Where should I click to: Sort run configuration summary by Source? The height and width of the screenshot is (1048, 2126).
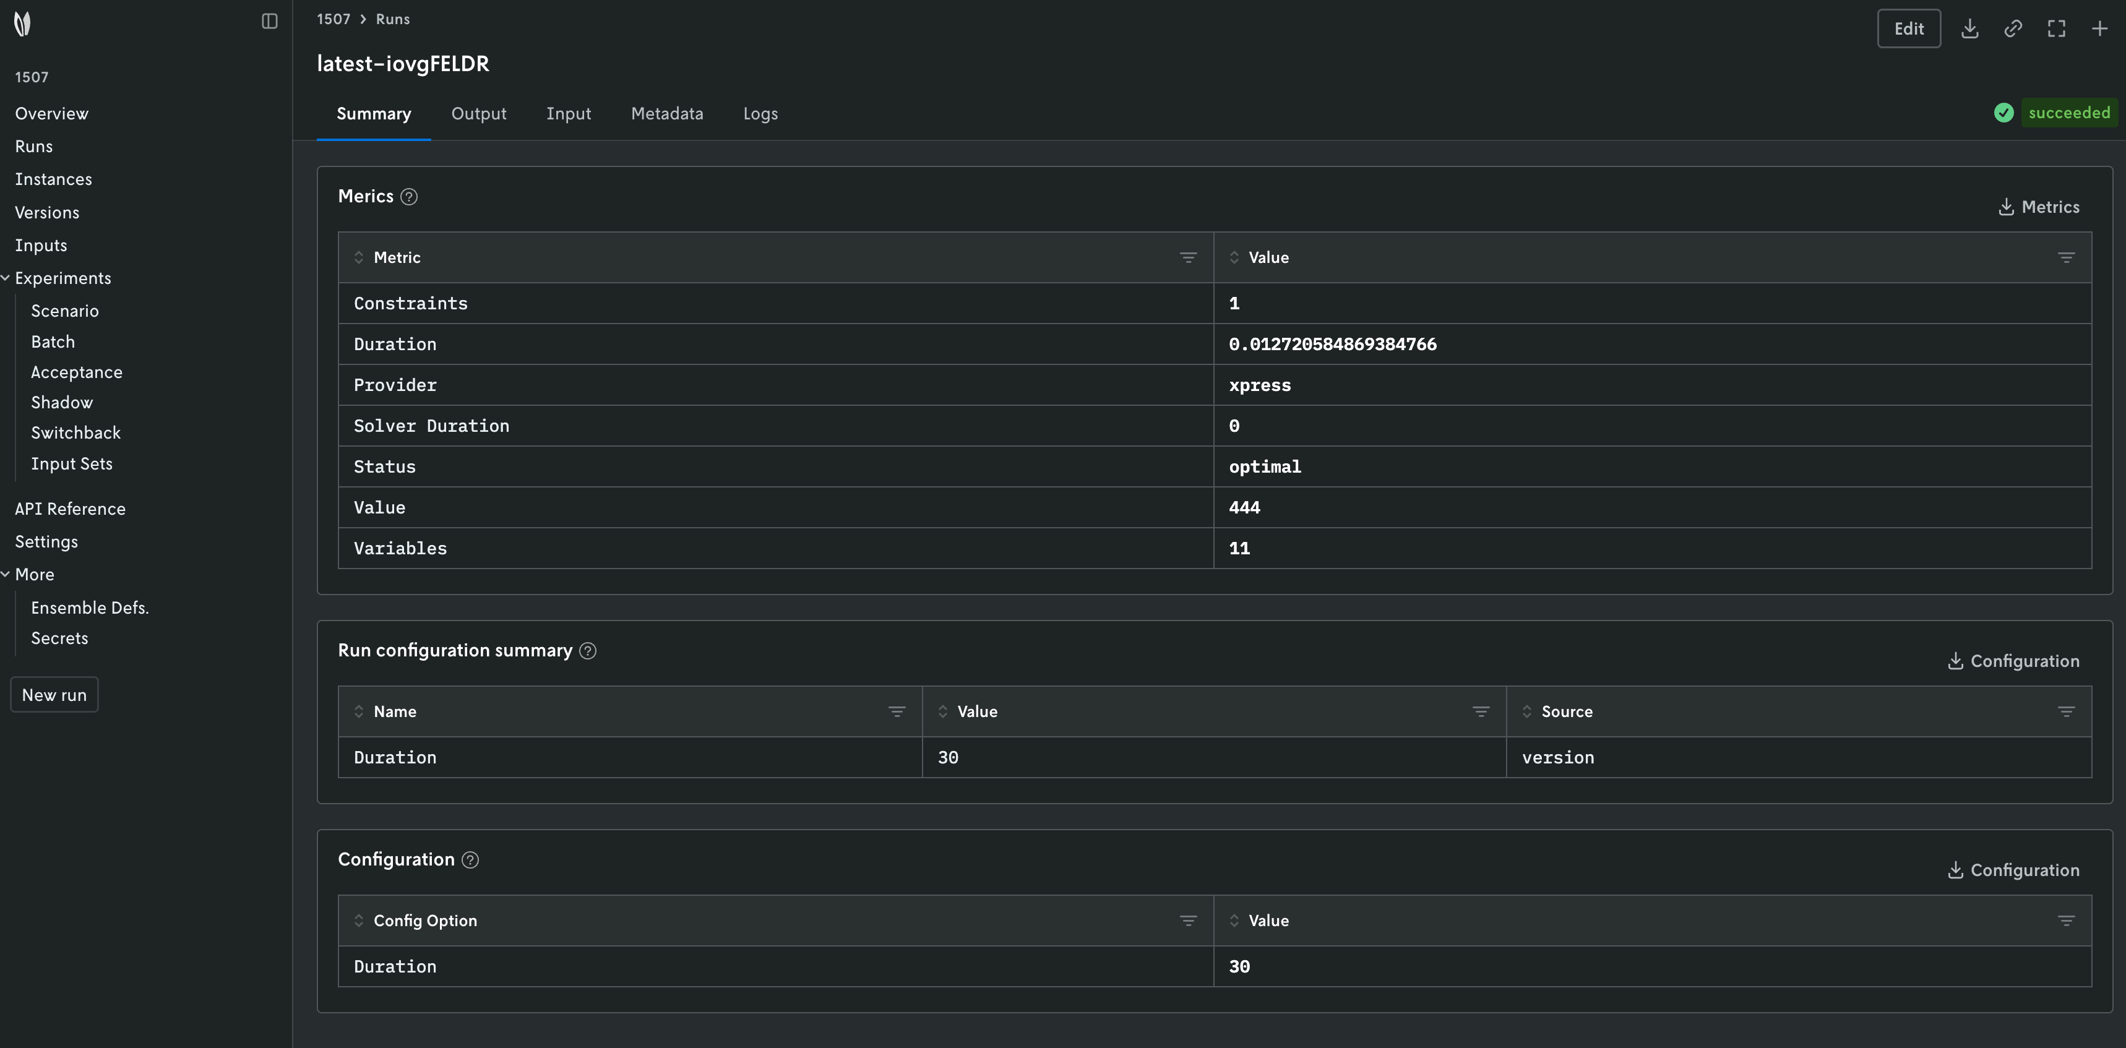tap(1527, 711)
